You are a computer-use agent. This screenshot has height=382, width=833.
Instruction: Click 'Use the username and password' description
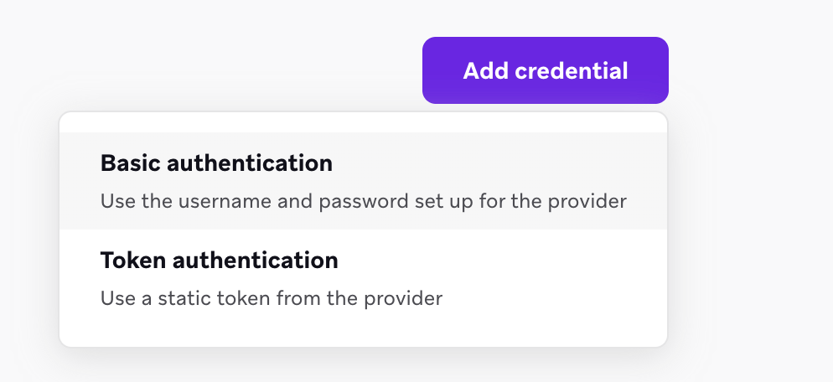363,202
